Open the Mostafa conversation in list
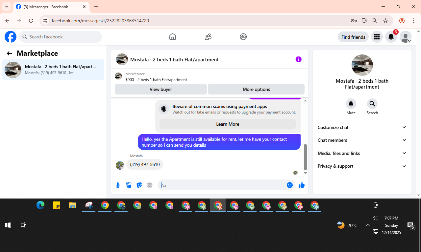This screenshot has width=421, height=252. point(53,70)
